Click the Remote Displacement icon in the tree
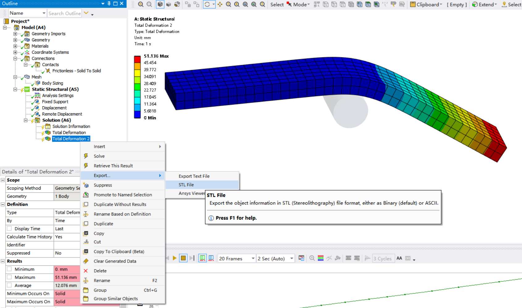Viewport: 522px width, 308px height. 37,114
